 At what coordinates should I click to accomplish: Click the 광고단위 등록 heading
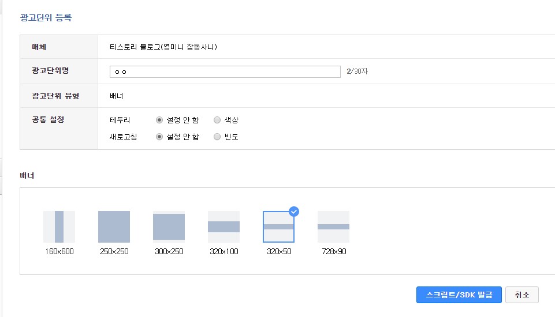46,17
